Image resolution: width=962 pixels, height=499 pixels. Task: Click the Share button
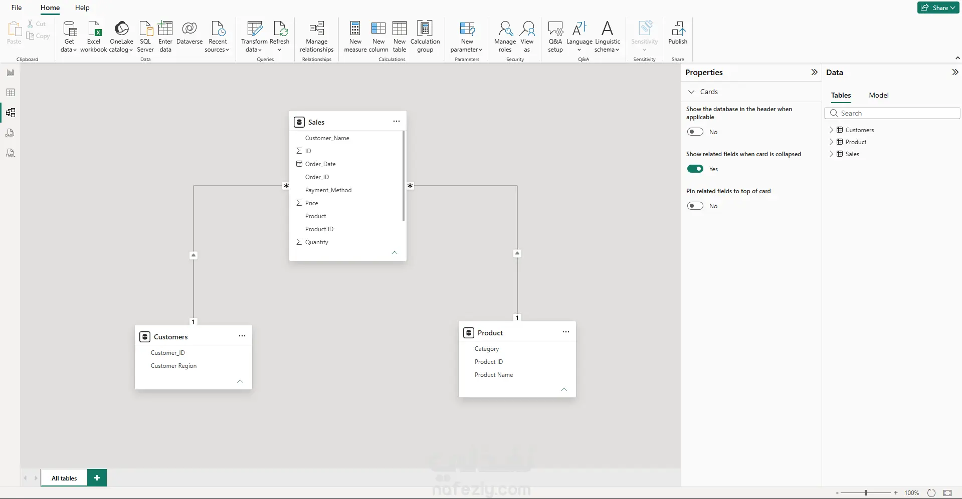click(938, 8)
